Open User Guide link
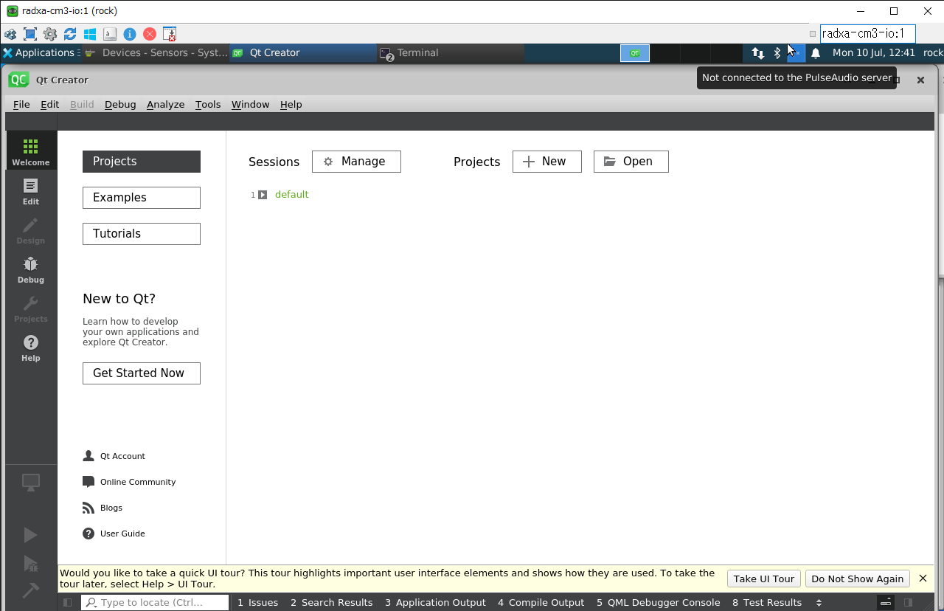The image size is (944, 611). click(114, 534)
